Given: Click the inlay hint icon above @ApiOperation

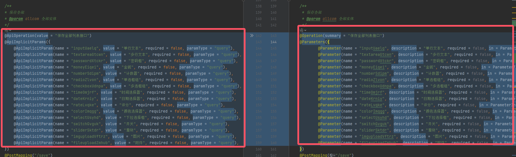Looking at the screenshot, I should point(6,30).
